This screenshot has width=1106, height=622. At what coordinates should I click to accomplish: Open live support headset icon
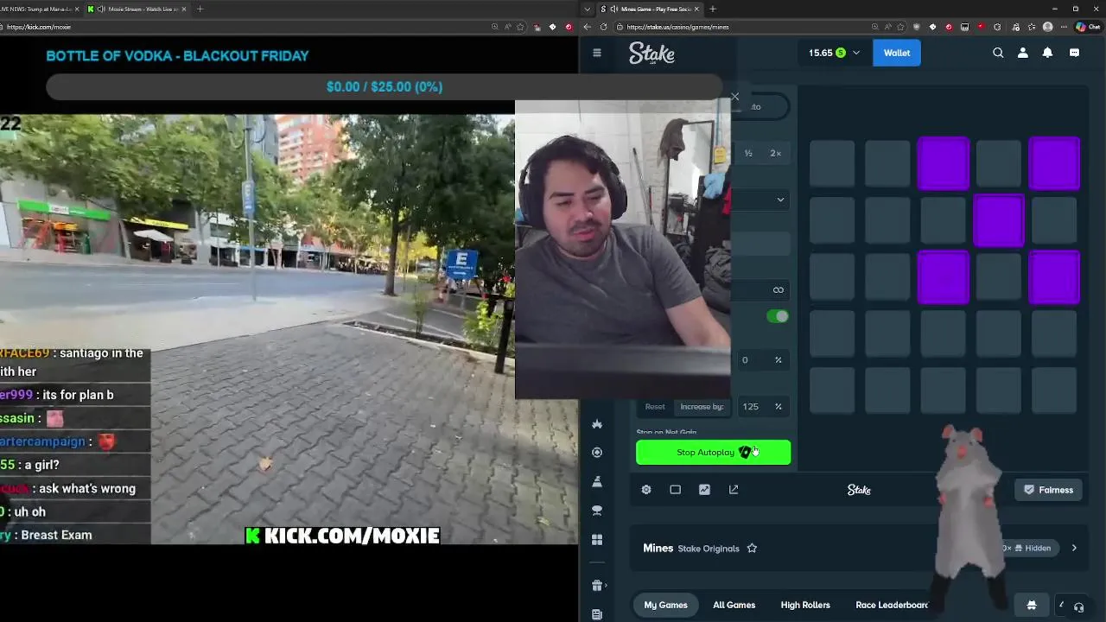pos(1078,607)
